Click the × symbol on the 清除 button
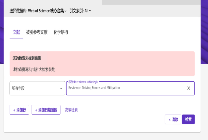 point(170,120)
